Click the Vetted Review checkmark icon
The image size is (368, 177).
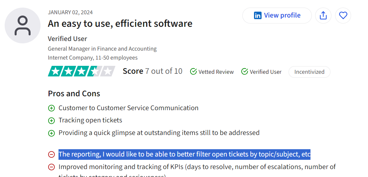[193, 71]
